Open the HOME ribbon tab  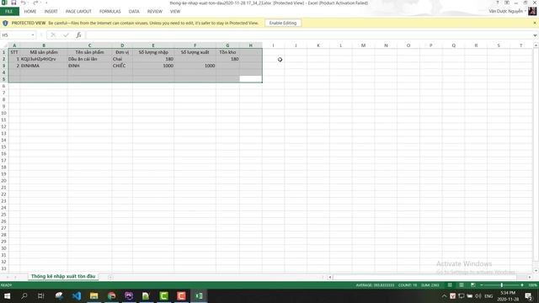tap(30, 11)
